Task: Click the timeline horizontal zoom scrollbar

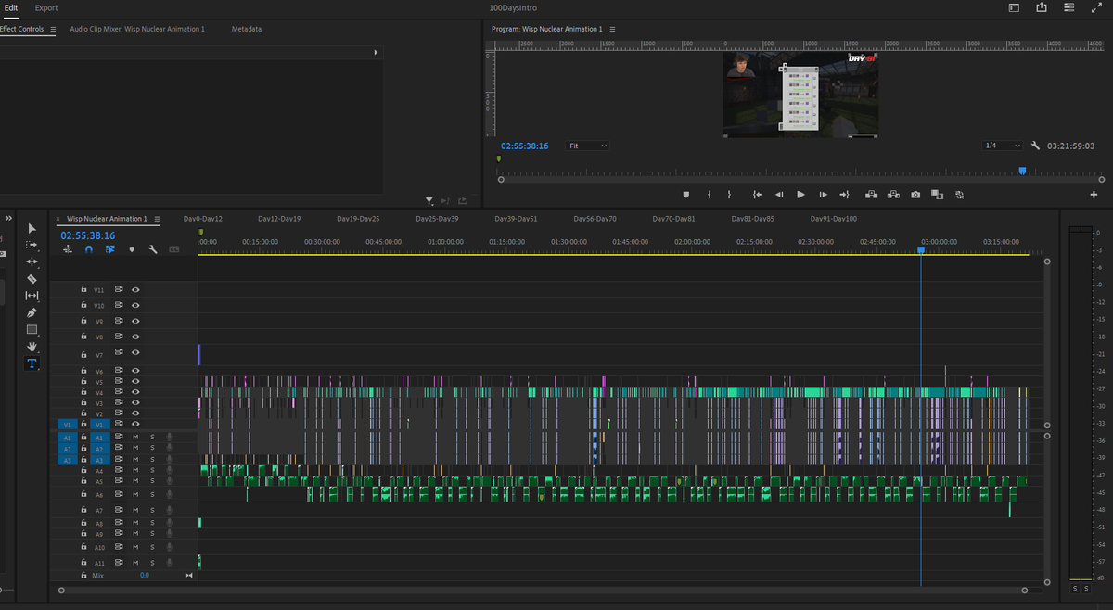Action: [x=544, y=590]
